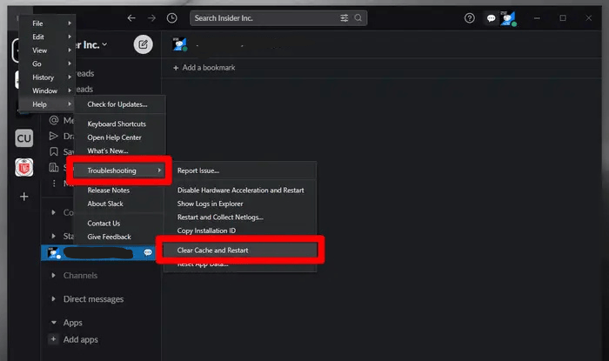Image resolution: width=609 pixels, height=361 pixels.
Task: Click the saved items bookmark icon
Action: 54,151
